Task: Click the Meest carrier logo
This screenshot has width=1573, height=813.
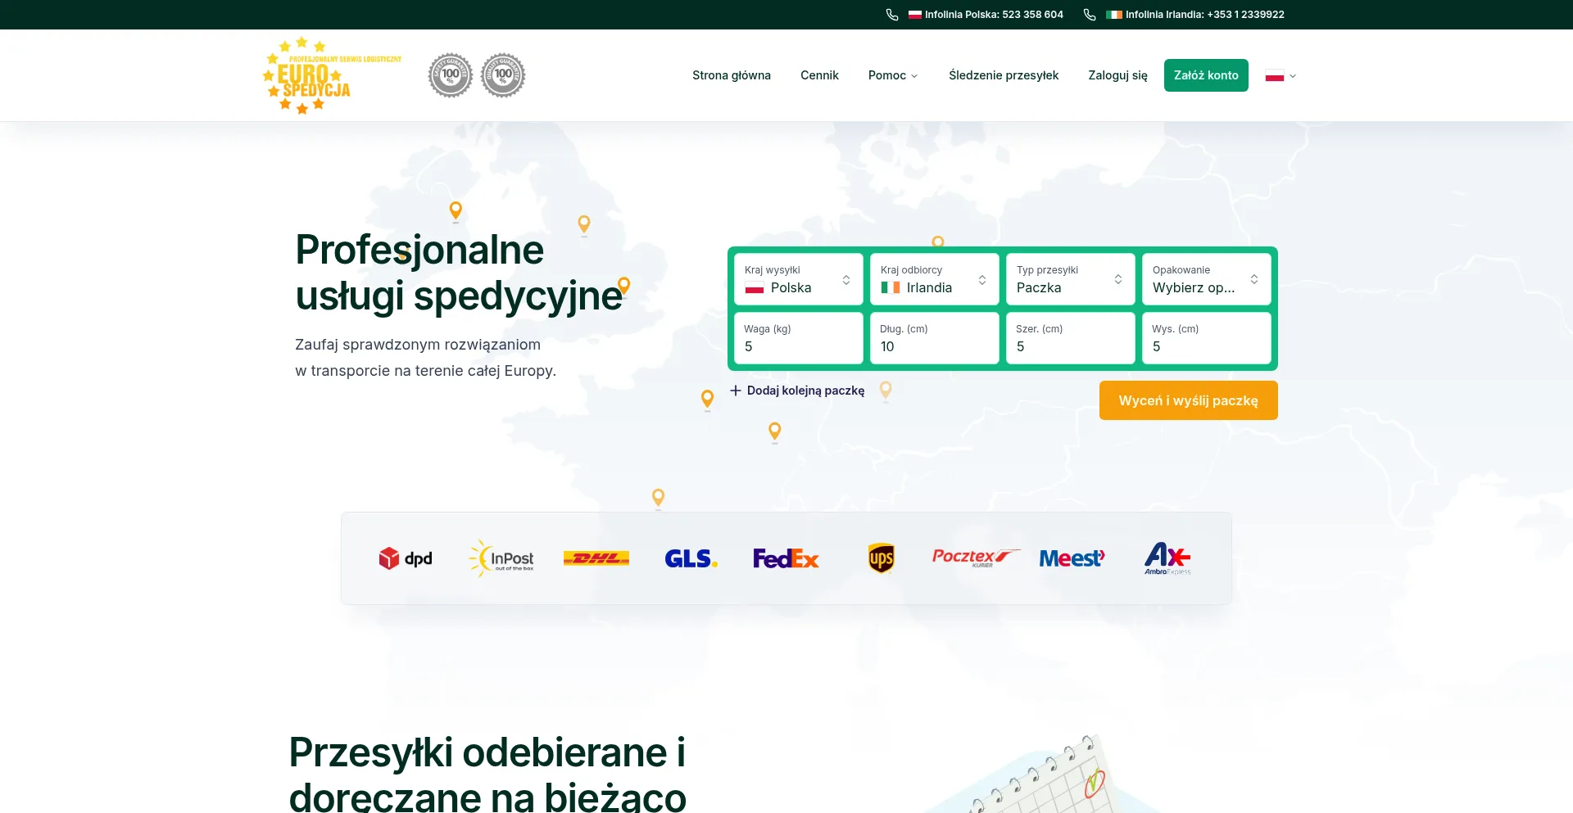Action: pos(1072,558)
